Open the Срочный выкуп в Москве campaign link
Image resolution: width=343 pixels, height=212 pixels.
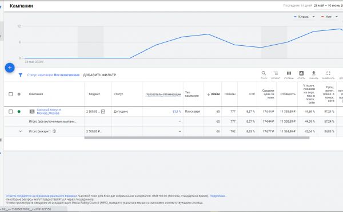coord(49,112)
